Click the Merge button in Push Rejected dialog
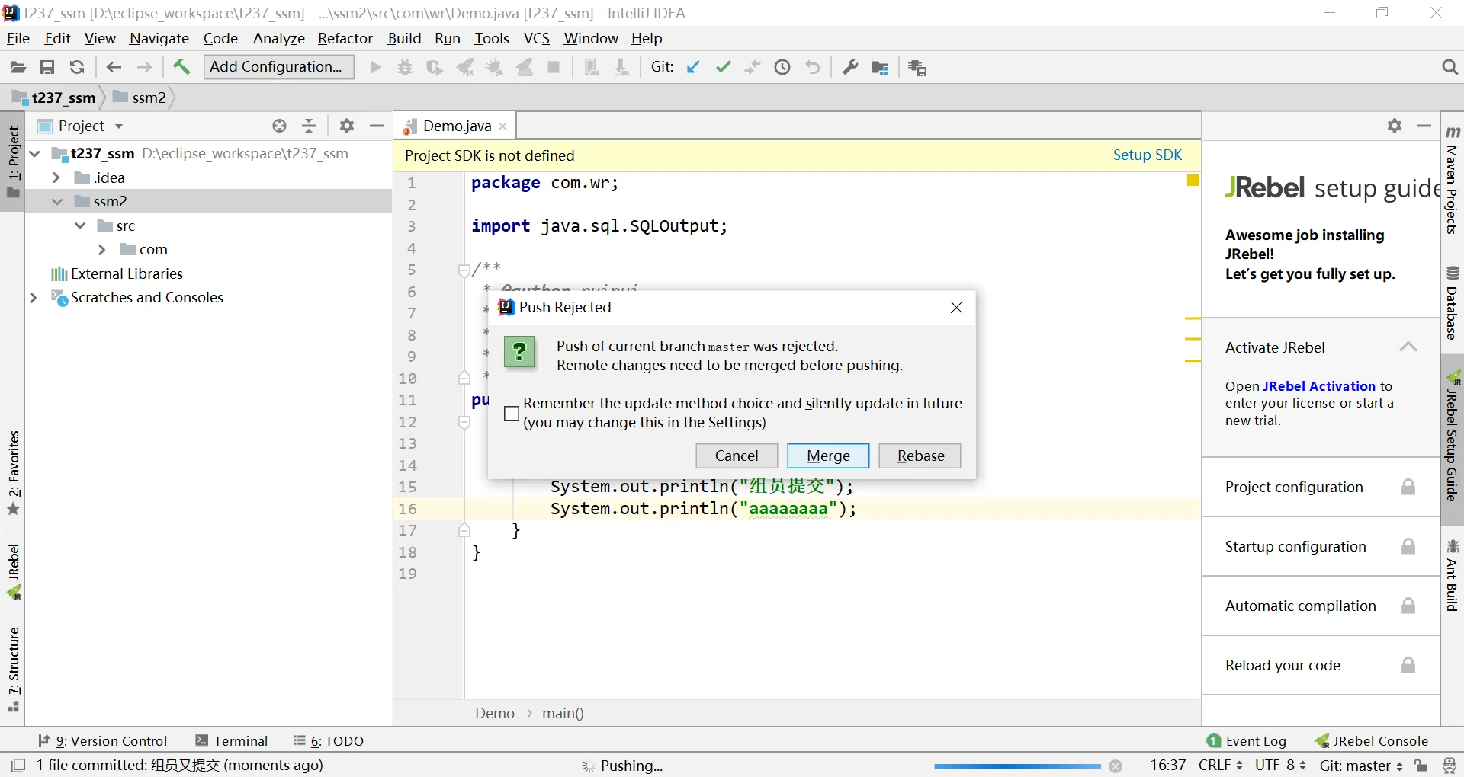1464x777 pixels. tap(828, 456)
